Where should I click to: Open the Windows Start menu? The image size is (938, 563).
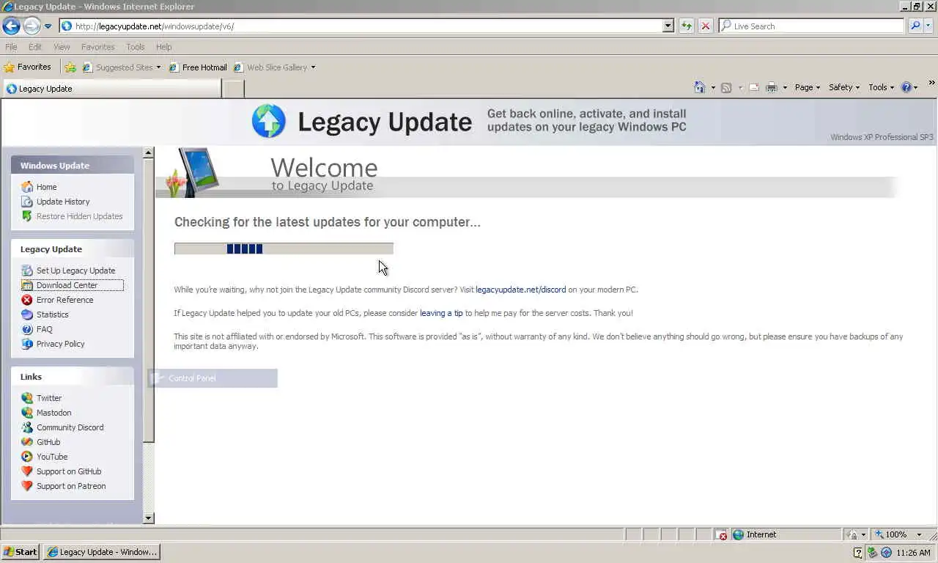21,552
